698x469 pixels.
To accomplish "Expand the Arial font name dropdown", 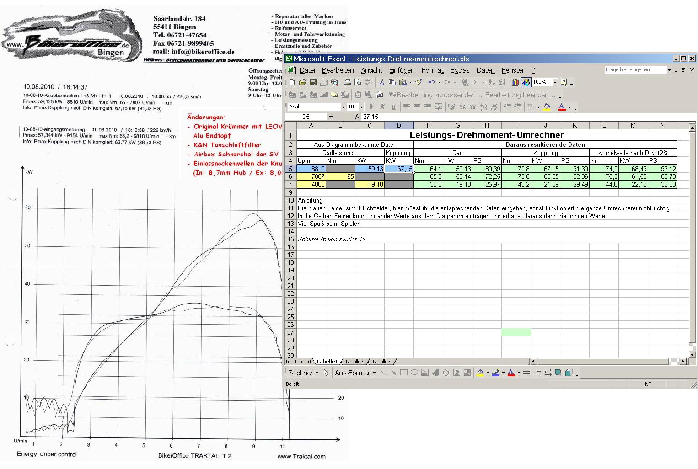I will coord(343,107).
